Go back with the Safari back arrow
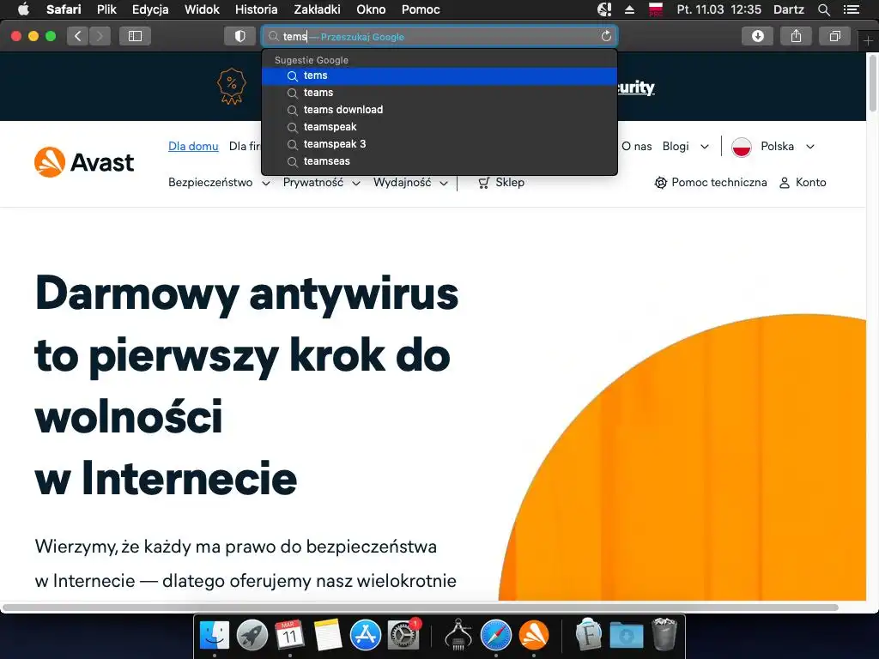 [x=78, y=36]
